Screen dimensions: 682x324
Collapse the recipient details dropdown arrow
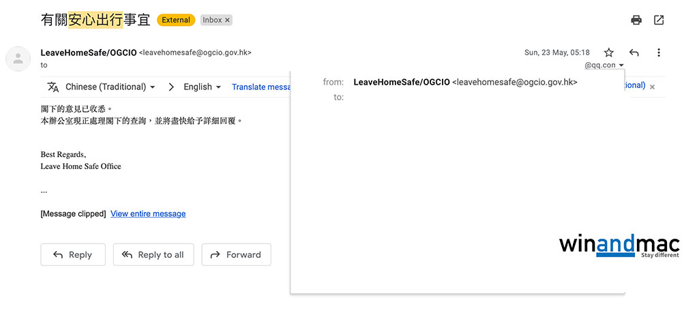tap(621, 65)
